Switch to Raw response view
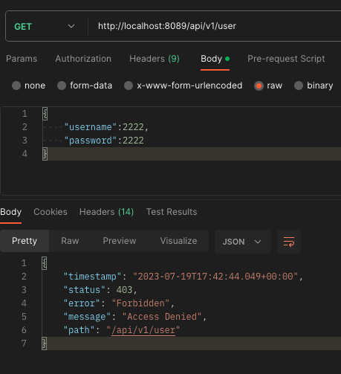This screenshot has height=374, width=341. click(x=70, y=241)
